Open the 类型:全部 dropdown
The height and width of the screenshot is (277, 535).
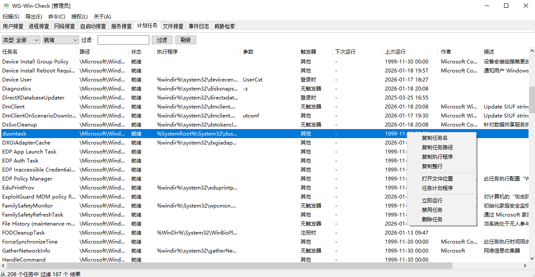click(x=21, y=40)
